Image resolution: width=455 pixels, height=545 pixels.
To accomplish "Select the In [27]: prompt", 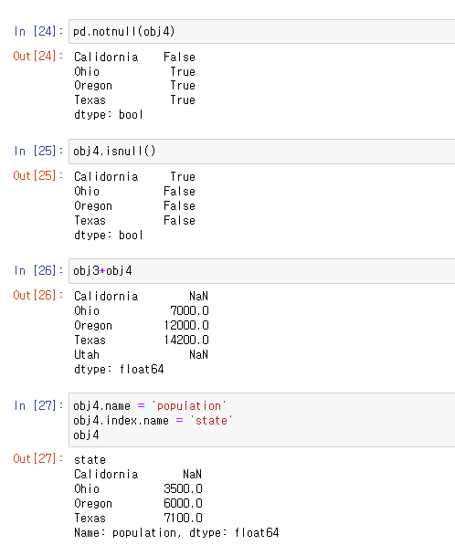I will click(38, 405).
